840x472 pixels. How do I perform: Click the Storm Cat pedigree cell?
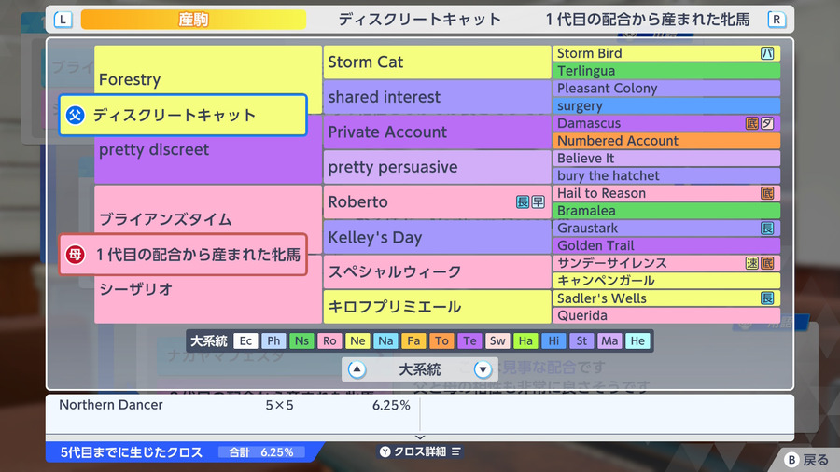(437, 62)
